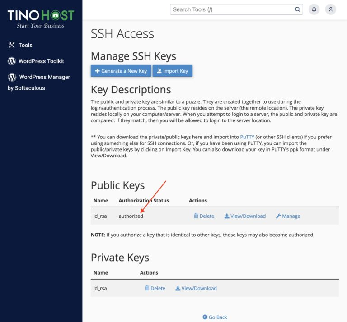The image size is (347, 322).
Task: Delete the id_rsa public key
Action: click(x=204, y=216)
